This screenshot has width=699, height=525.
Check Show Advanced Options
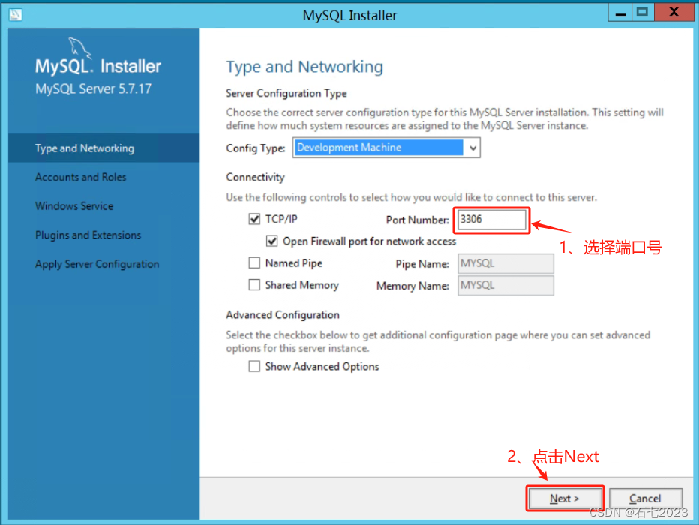pyautogui.click(x=254, y=366)
